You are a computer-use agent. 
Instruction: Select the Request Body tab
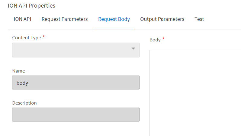coord(114,19)
